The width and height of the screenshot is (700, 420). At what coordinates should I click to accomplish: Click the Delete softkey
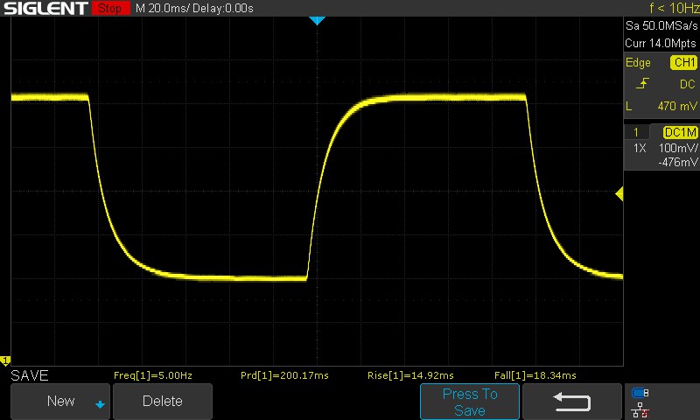coord(163,402)
